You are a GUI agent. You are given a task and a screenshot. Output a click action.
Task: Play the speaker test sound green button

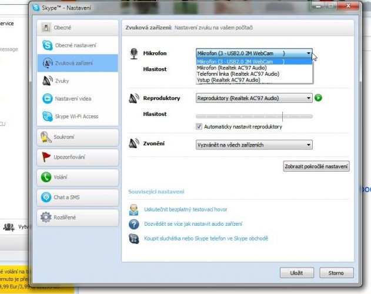click(318, 98)
